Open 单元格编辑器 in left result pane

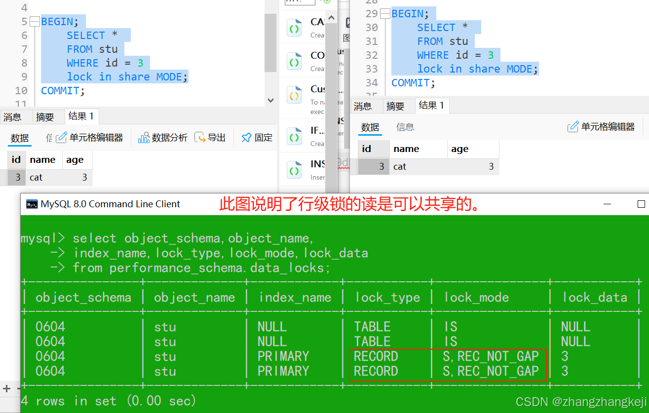click(x=90, y=138)
